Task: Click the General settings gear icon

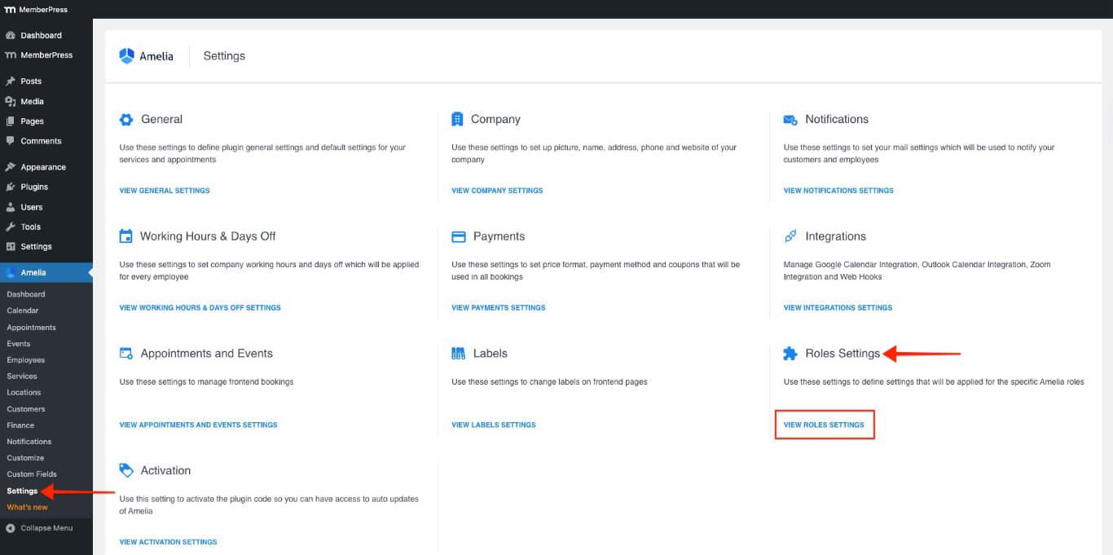Action: (126, 120)
